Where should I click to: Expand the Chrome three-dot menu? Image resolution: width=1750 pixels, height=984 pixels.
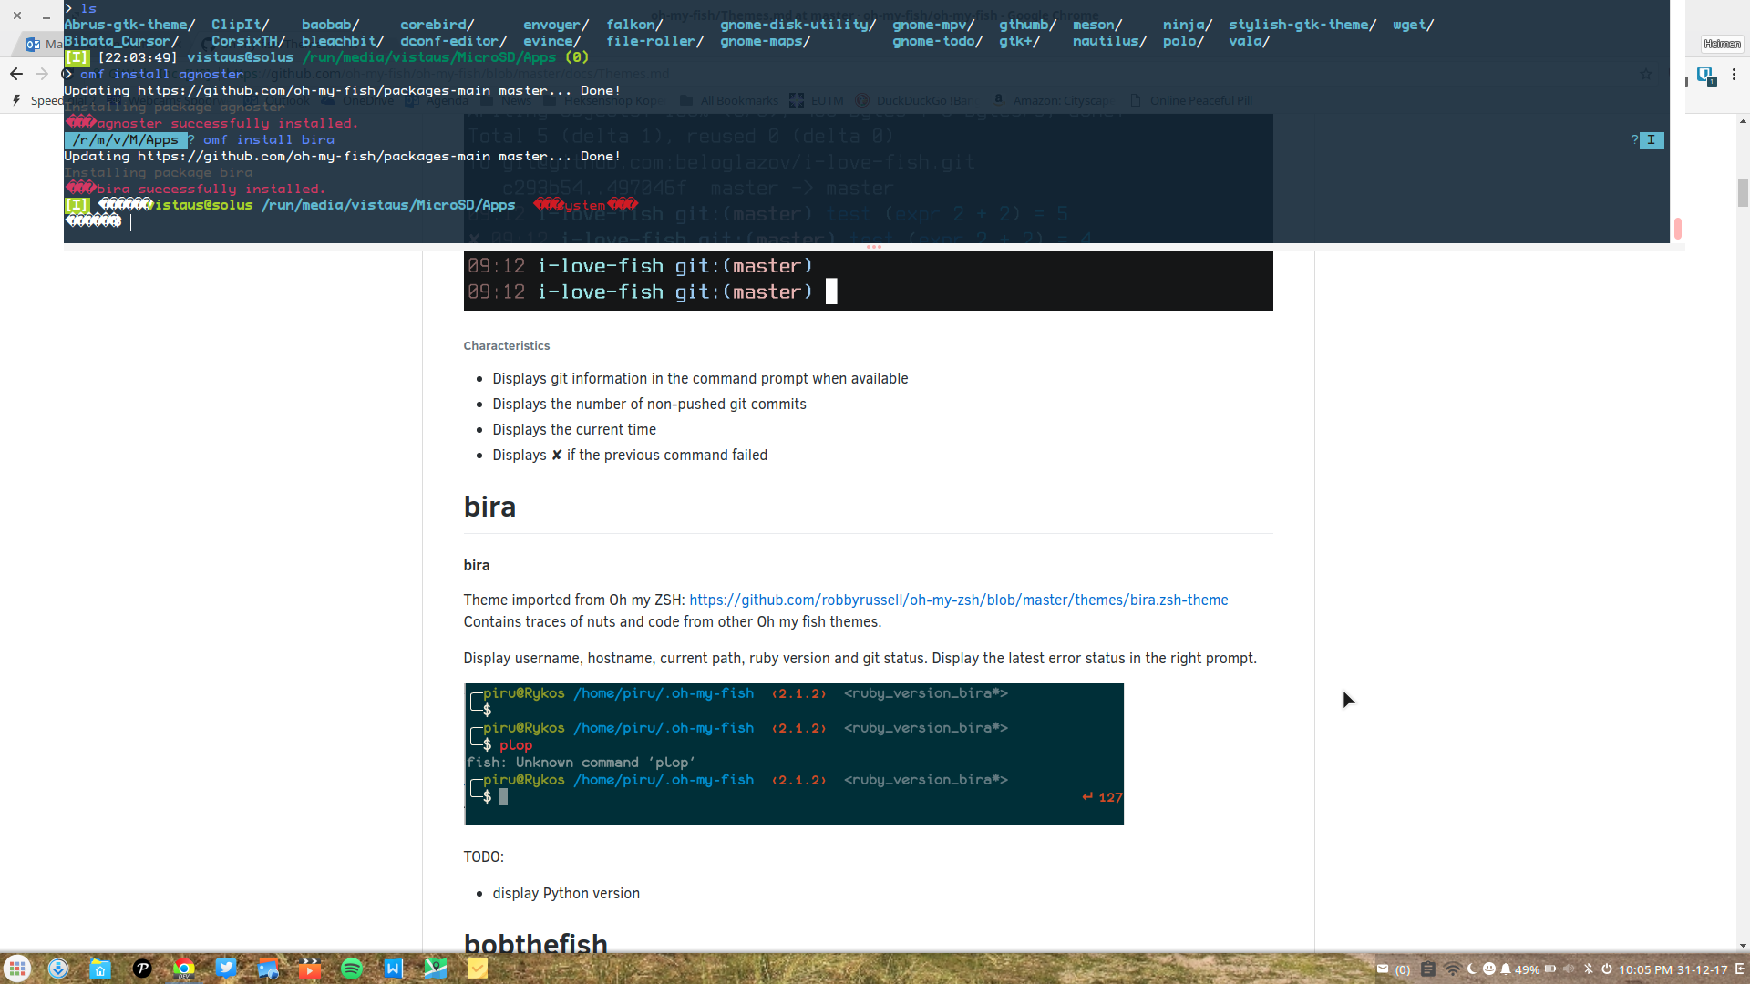point(1734,75)
